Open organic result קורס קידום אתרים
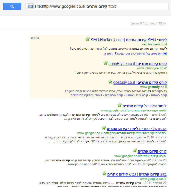Screen dimensions: 171x187 pyautogui.click(x=152, y=151)
